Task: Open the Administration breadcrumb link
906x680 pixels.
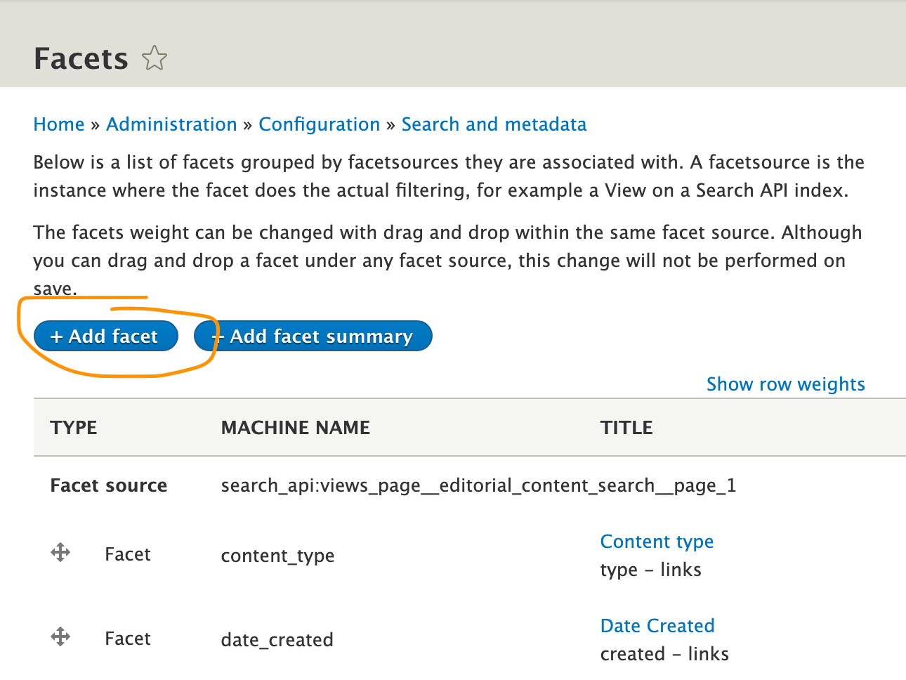Action: (x=171, y=124)
